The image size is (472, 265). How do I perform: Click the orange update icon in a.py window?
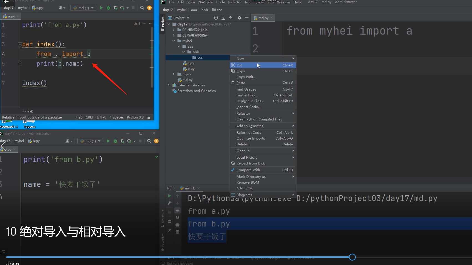pyautogui.click(x=149, y=8)
